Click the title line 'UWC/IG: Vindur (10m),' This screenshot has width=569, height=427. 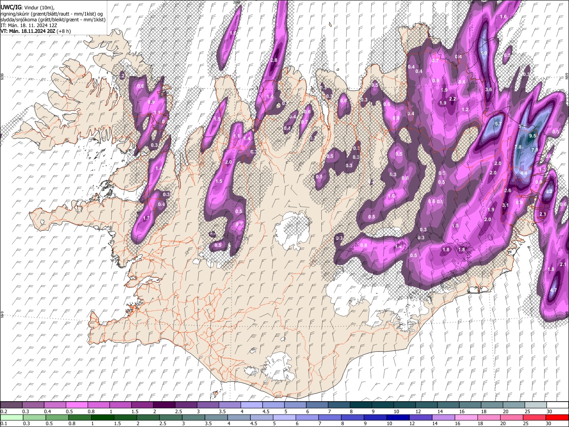pyautogui.click(x=27, y=8)
